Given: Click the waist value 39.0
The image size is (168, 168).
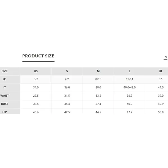Looking at the screenshot, I should [161, 95].
